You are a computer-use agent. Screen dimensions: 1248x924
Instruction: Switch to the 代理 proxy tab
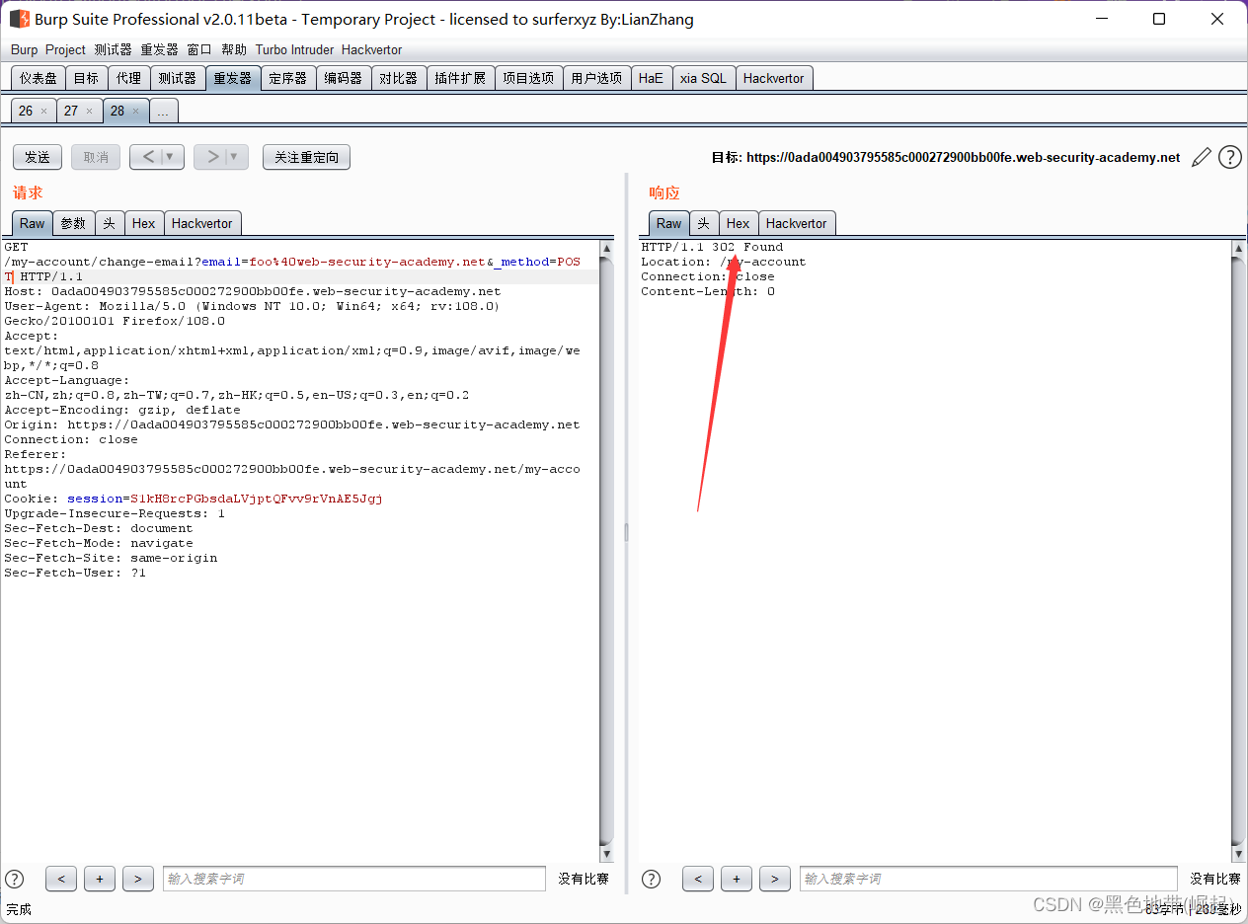point(128,78)
